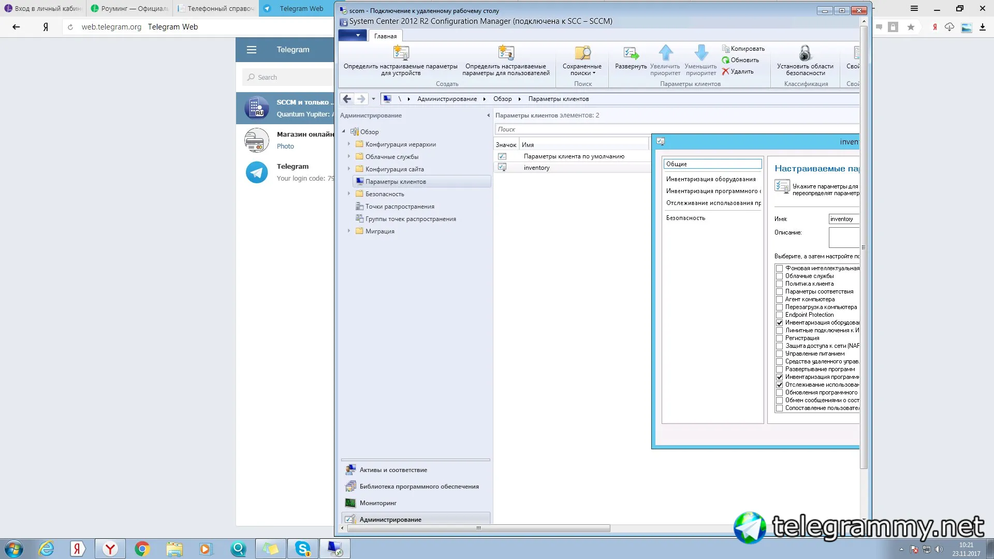
Task: Tick the Агент компьютера checkbox
Action: [779, 299]
